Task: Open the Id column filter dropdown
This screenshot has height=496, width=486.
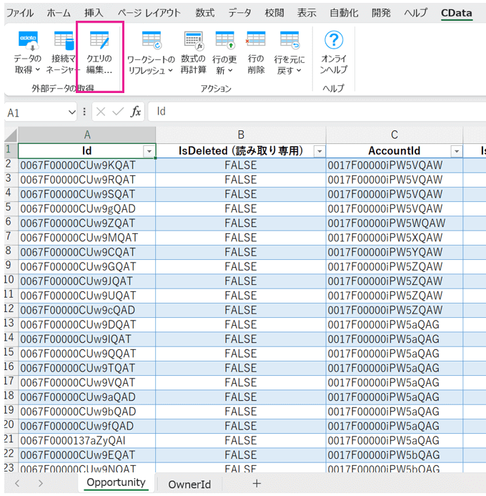Action: point(149,151)
